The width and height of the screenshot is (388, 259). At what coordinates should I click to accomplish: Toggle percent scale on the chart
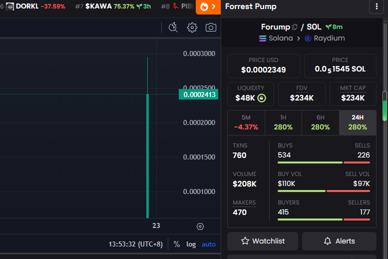click(177, 244)
